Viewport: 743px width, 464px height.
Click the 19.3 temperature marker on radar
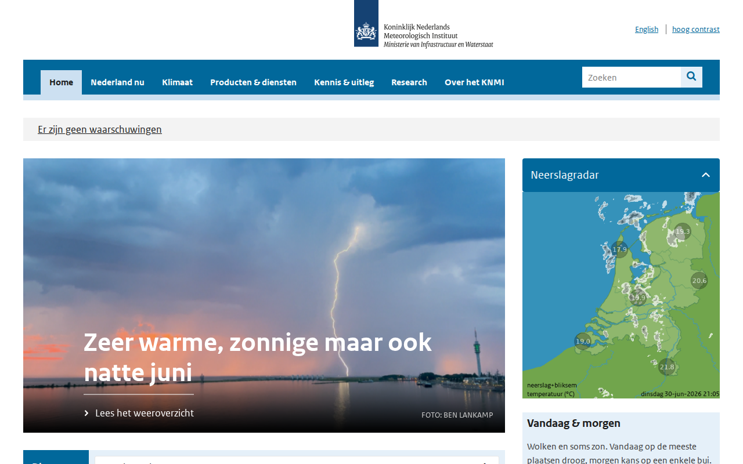[683, 231]
